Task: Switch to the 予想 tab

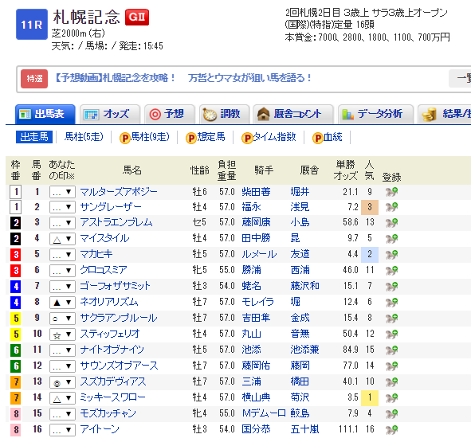Action: point(170,114)
